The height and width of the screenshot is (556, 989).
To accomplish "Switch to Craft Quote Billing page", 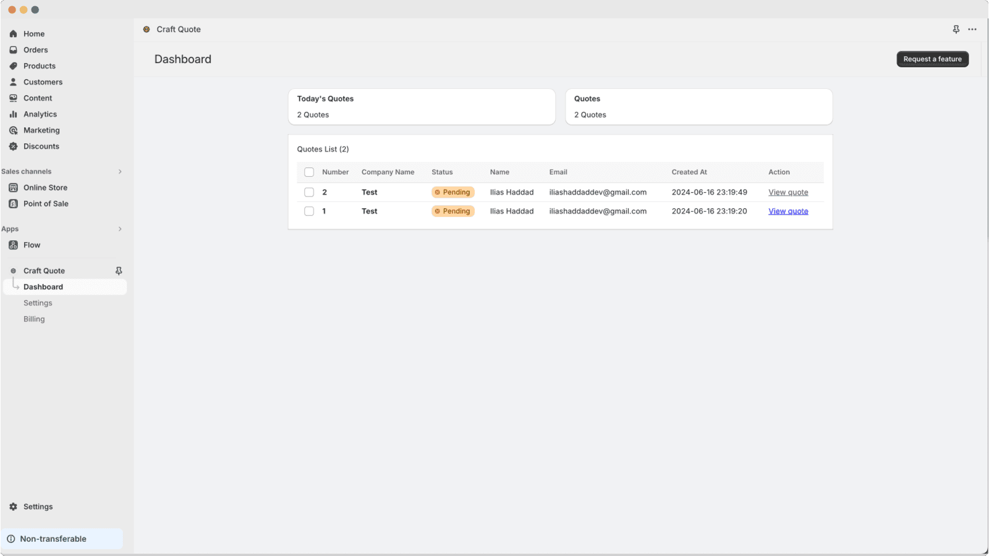I will (34, 319).
